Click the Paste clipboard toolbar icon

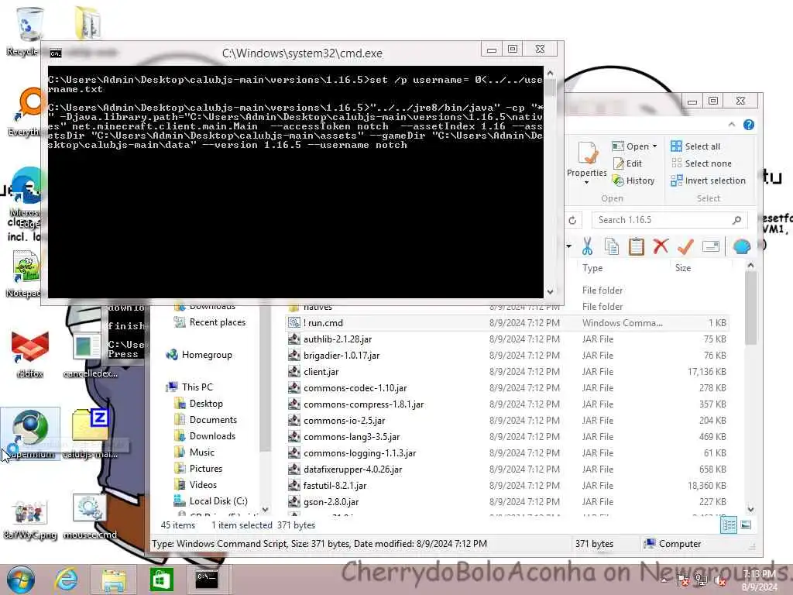point(637,246)
